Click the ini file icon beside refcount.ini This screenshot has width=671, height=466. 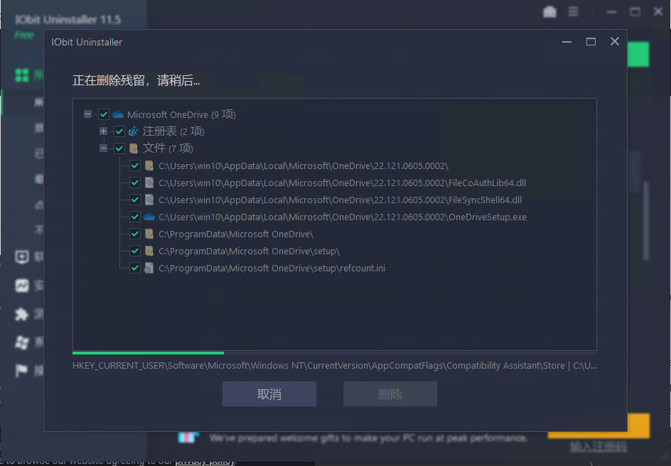point(149,268)
